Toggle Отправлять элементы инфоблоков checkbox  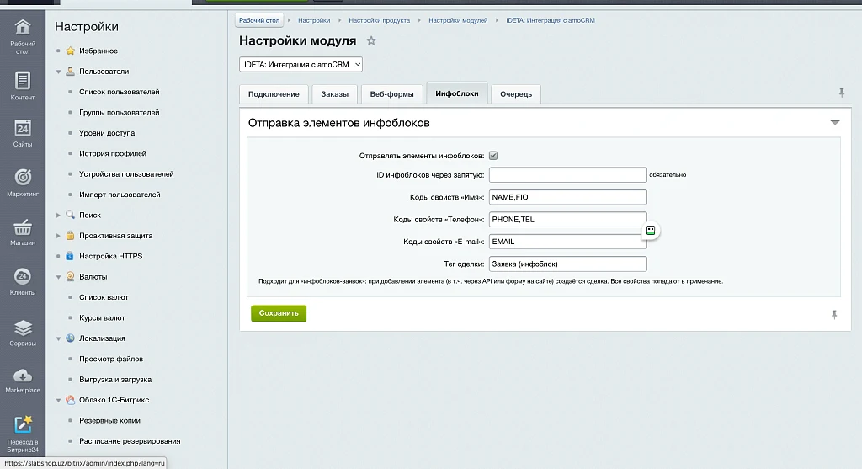(493, 156)
